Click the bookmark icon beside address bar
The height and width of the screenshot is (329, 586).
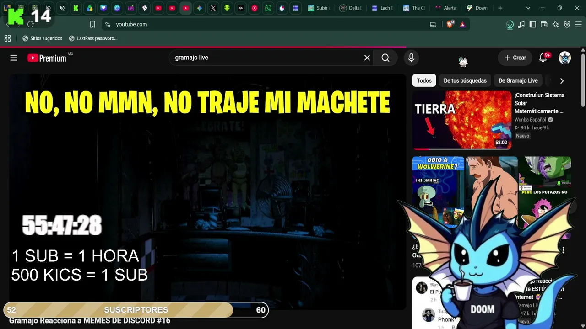pyautogui.click(x=92, y=24)
